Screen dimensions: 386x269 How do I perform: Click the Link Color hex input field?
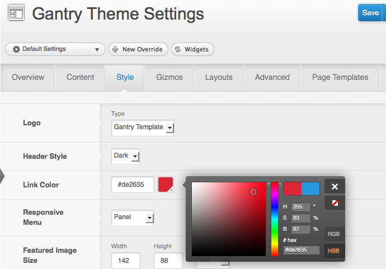coord(133,185)
